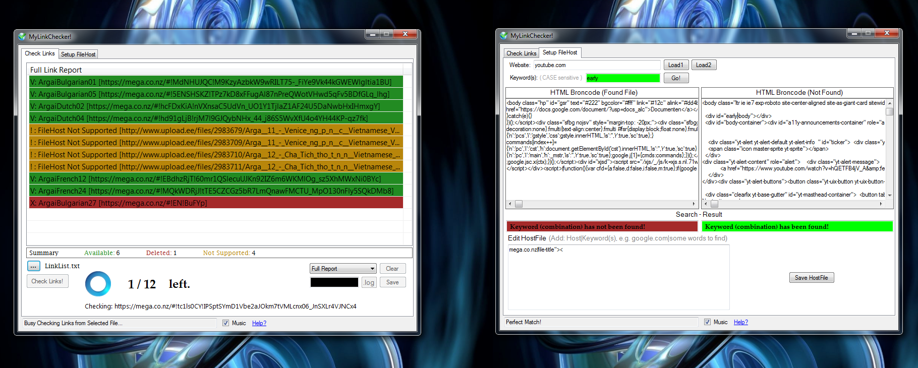Screen dimensions: 918x368
Task: Toggle Music checkbox in the left window
Action: pyautogui.click(x=226, y=323)
